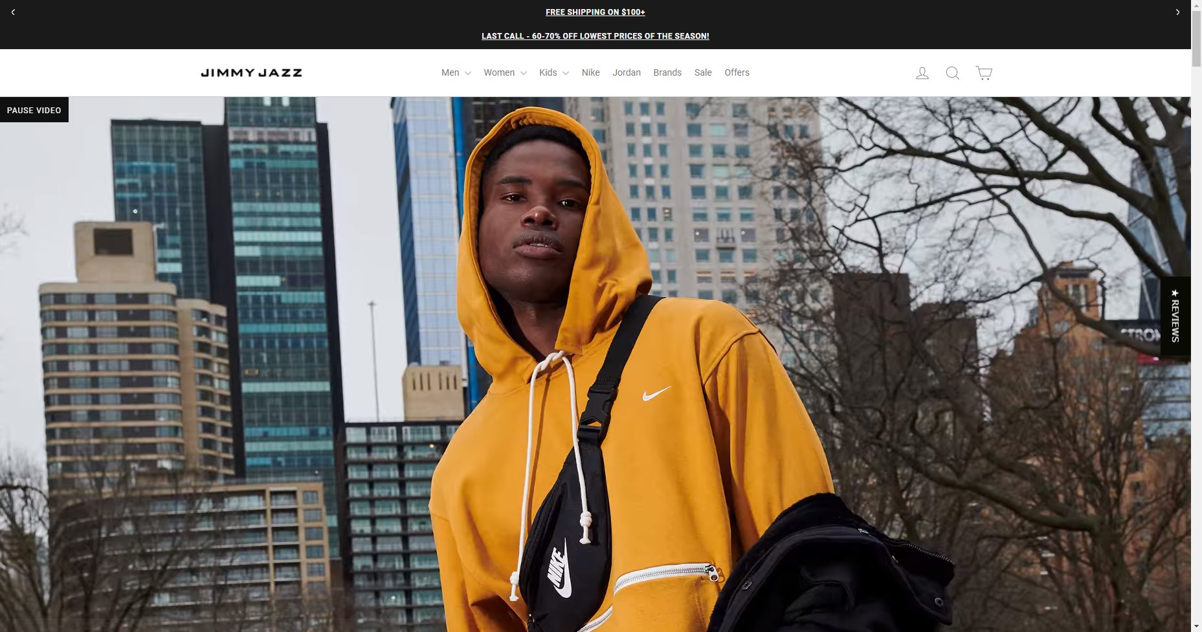This screenshot has width=1202, height=632.
Task: Expand the Kids dropdown menu
Action: (554, 72)
